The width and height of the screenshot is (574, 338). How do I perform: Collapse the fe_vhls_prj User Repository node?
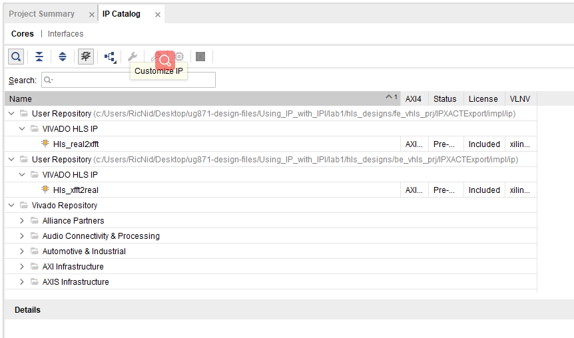[11, 113]
